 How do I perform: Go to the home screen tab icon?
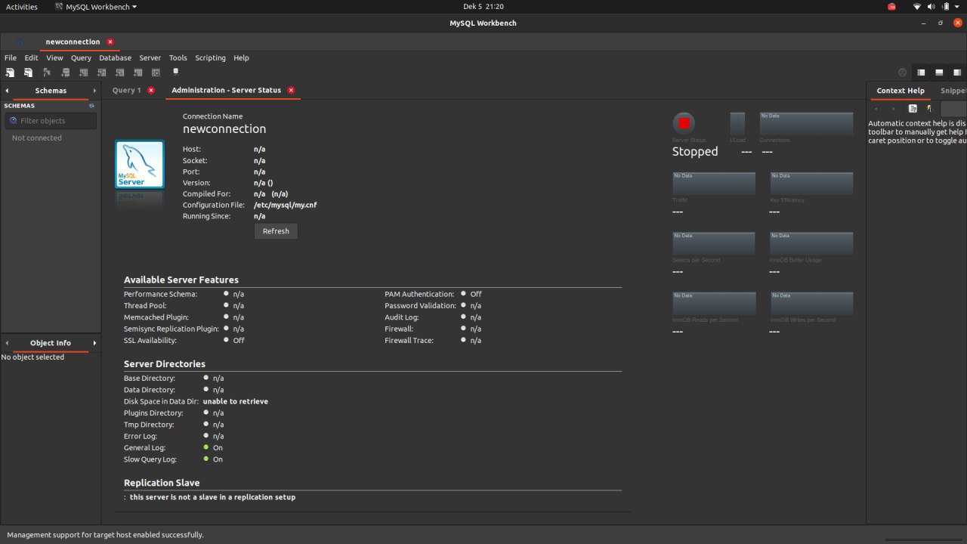click(20, 42)
